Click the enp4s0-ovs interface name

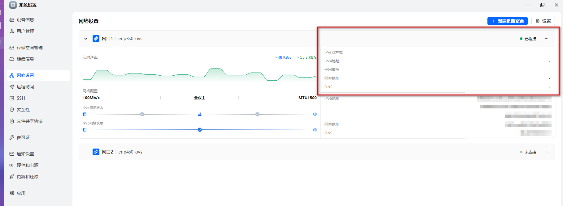(x=130, y=152)
